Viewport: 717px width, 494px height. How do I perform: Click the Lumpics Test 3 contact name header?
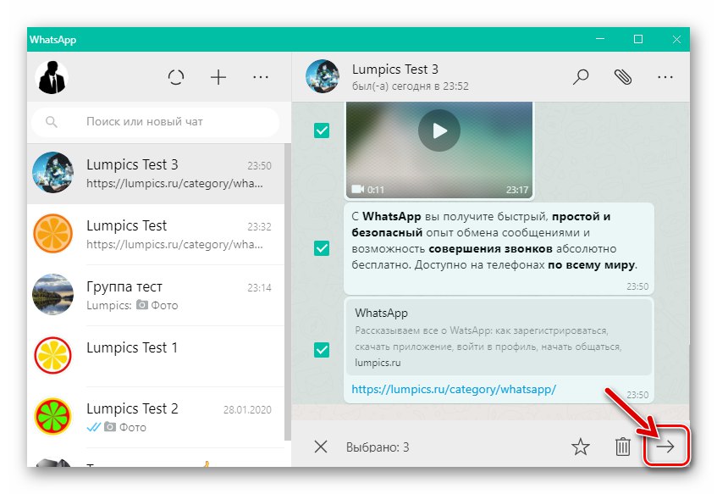click(x=395, y=69)
